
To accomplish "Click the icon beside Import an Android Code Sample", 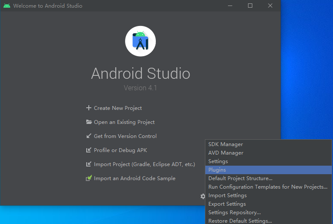I will [89, 178].
